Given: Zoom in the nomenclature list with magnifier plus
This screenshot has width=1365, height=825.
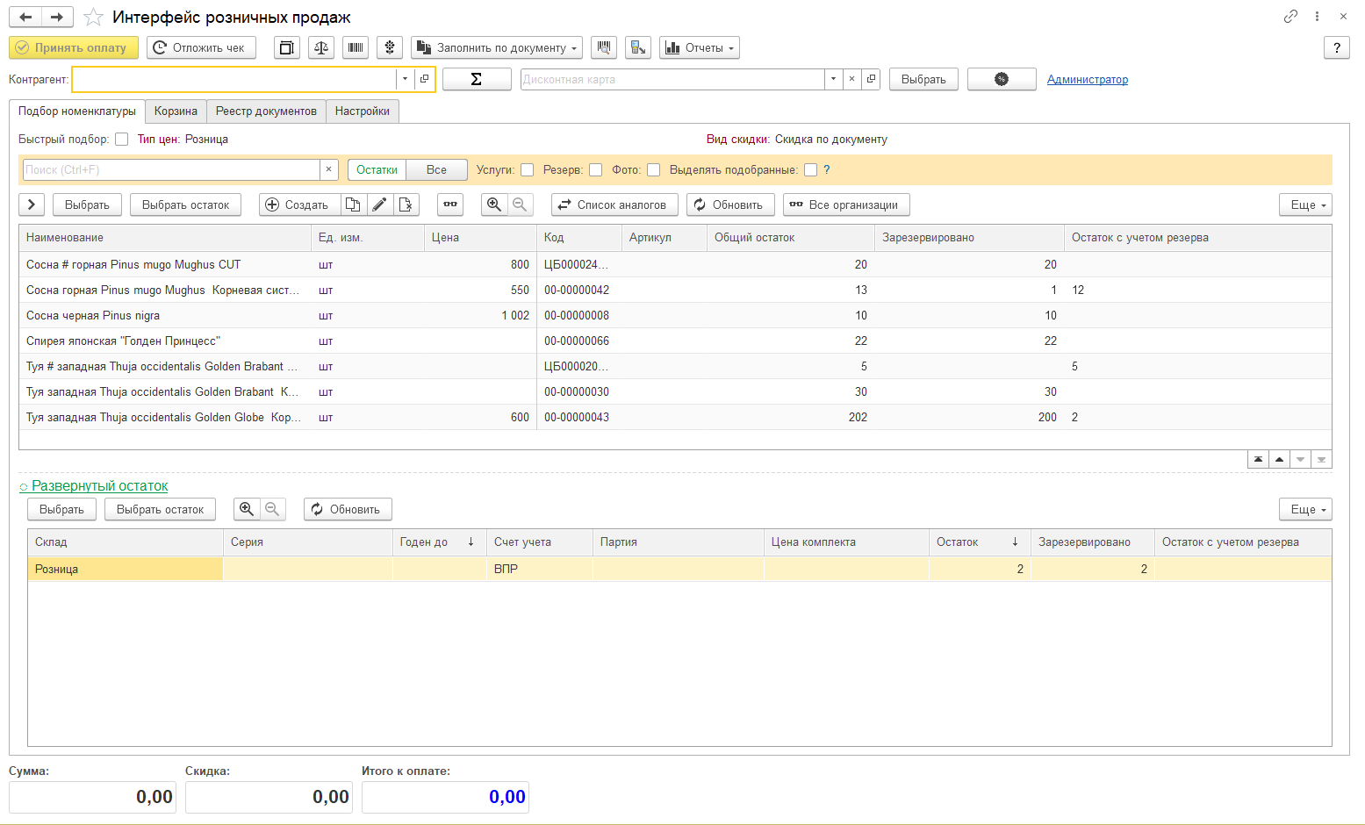Looking at the screenshot, I should (x=494, y=204).
